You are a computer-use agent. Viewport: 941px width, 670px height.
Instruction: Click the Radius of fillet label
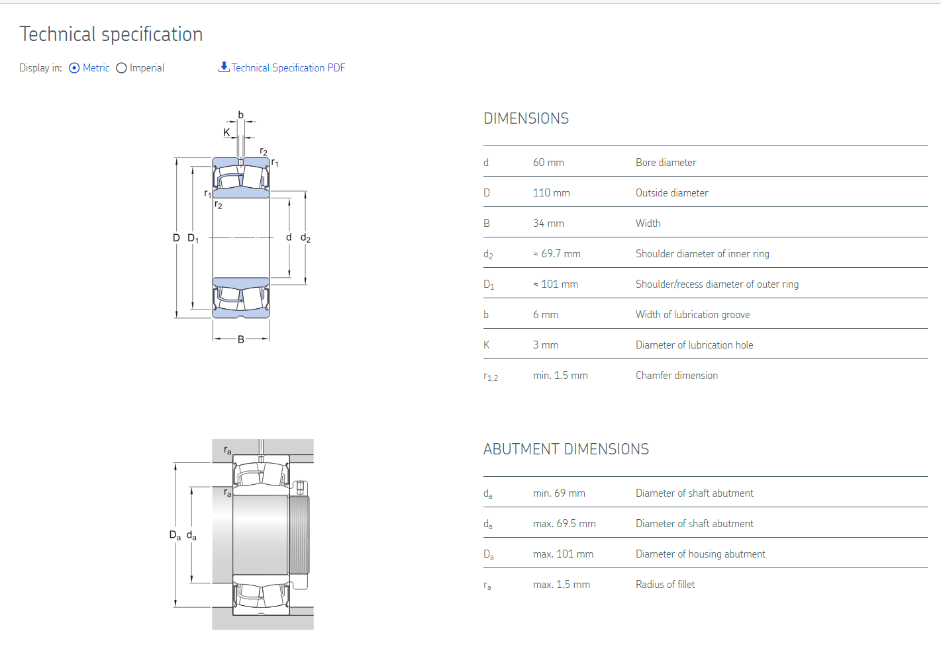pyautogui.click(x=665, y=585)
